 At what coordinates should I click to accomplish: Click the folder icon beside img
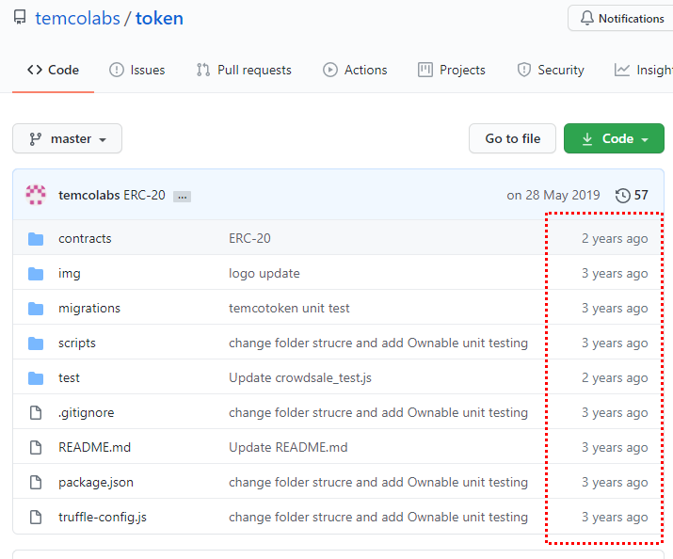(36, 273)
